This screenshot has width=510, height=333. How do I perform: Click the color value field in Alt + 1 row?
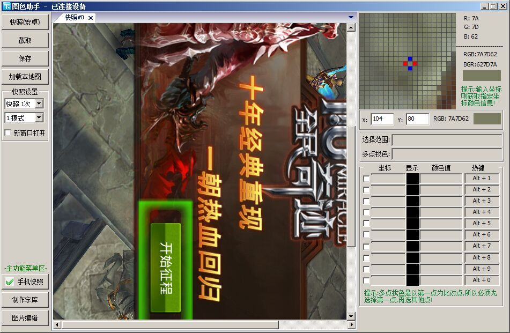pos(441,179)
